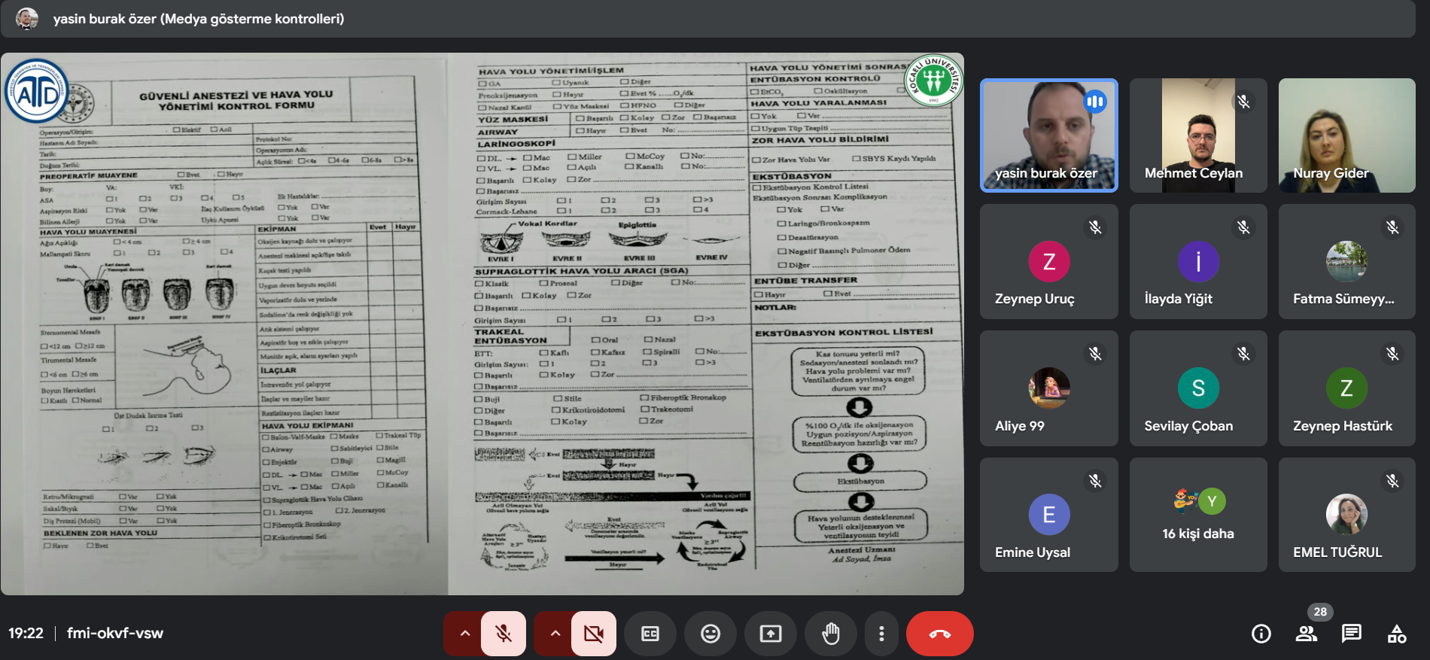The height and width of the screenshot is (660, 1430).
Task: Open the activities panel icon
Action: [x=1397, y=634]
